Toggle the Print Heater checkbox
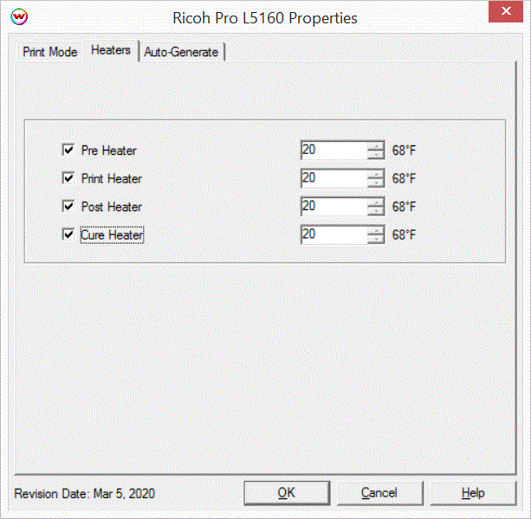 (68, 178)
